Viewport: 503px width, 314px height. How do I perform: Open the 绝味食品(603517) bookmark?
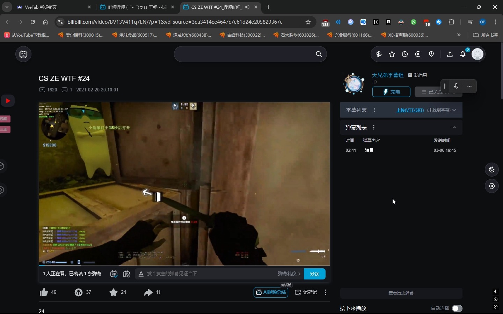[135, 35]
